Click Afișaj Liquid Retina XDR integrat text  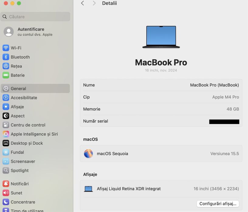click(129, 189)
